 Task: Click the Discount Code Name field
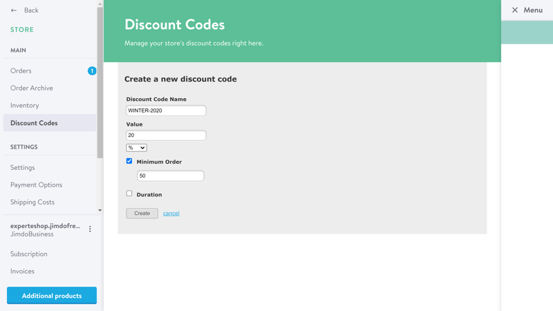pyautogui.click(x=166, y=111)
